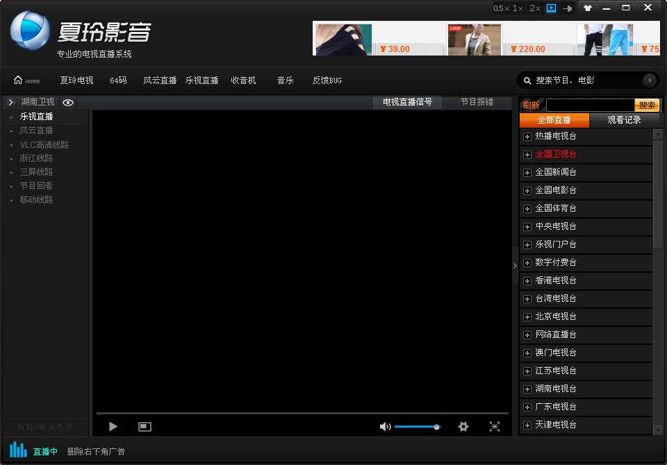Select 全部直播 tab
This screenshot has width=667, height=465.
pos(554,120)
